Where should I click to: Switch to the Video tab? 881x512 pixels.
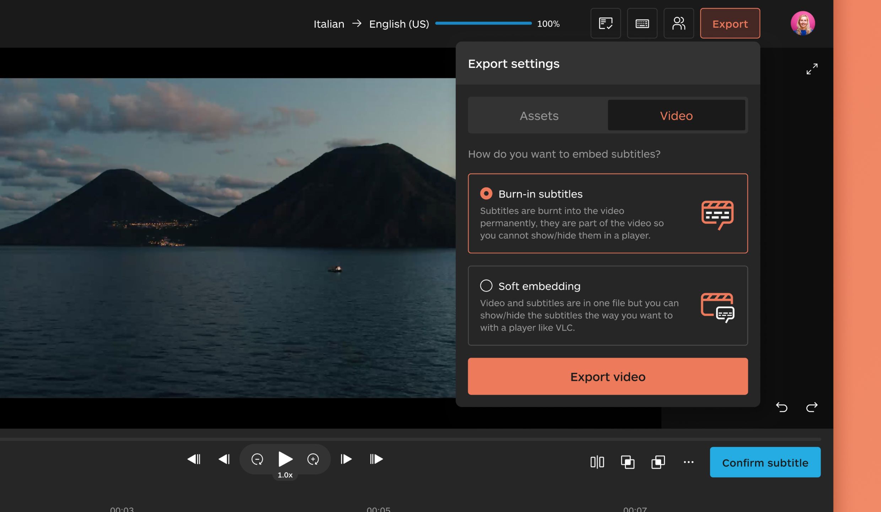[x=676, y=116]
